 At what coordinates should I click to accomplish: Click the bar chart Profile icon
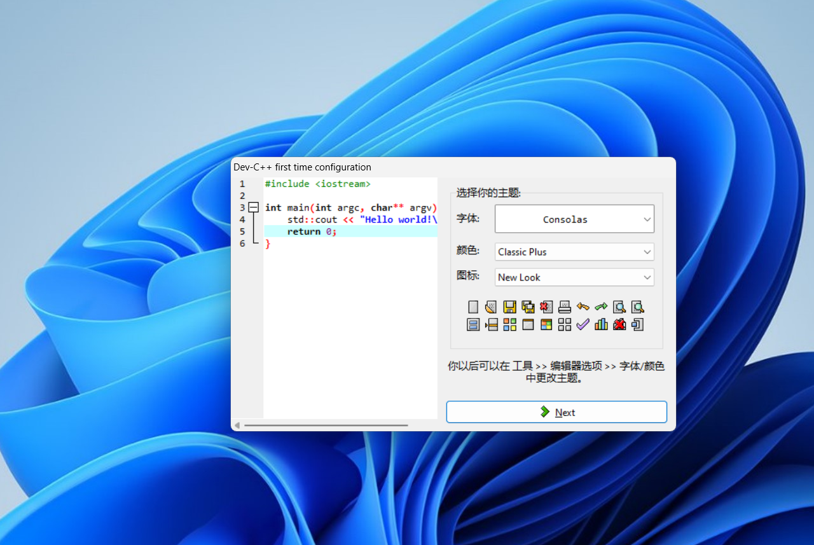pos(601,325)
